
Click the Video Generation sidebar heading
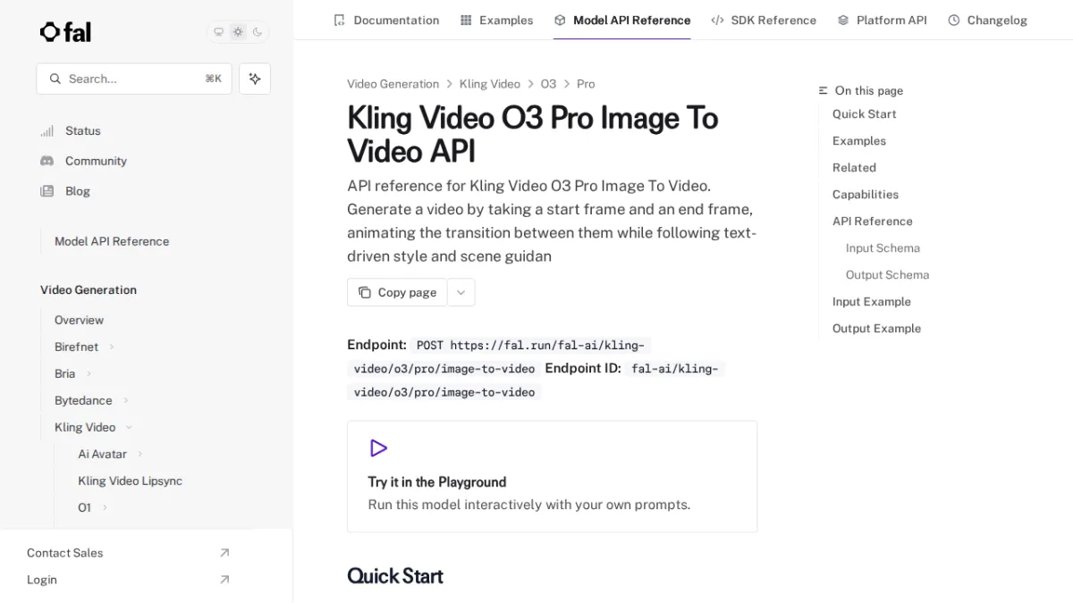(x=89, y=289)
